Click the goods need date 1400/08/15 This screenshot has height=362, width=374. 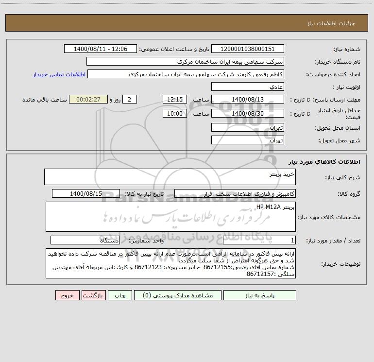tap(86, 193)
